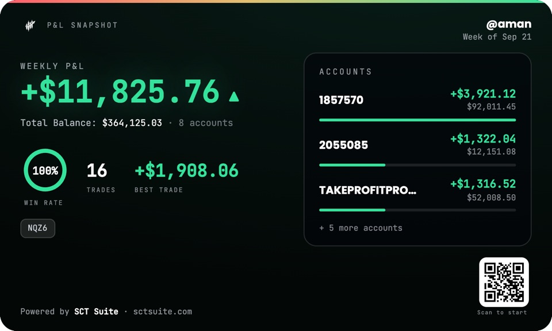Image resolution: width=552 pixels, height=331 pixels.
Task: Click the SCT Suite brand text
Action: [96, 311]
